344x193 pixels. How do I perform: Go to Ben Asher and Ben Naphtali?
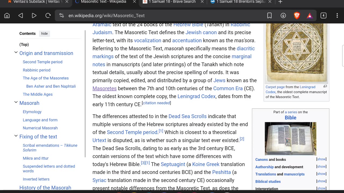(x=51, y=86)
